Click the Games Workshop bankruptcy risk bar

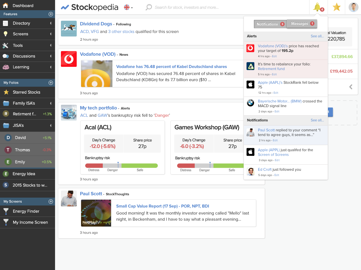pyautogui.click(x=210, y=166)
